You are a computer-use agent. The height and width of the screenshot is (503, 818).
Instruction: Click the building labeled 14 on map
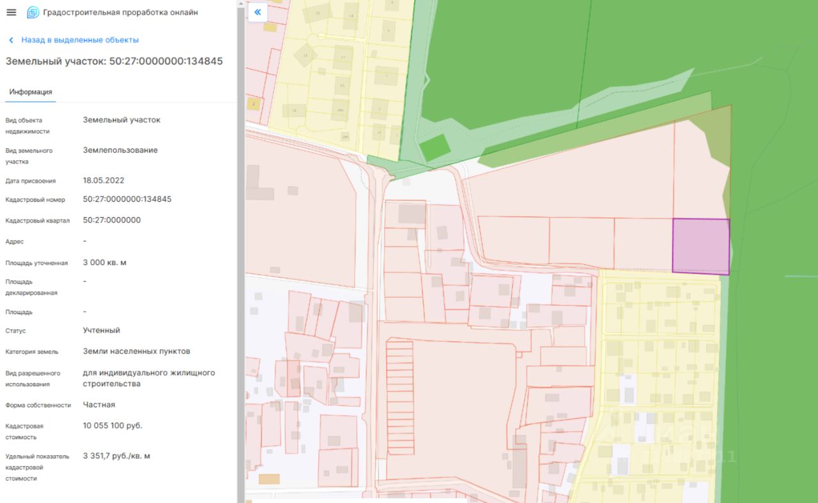(x=350, y=16)
